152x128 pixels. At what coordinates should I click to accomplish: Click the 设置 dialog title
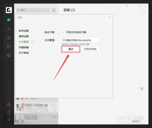(x=19, y=18)
